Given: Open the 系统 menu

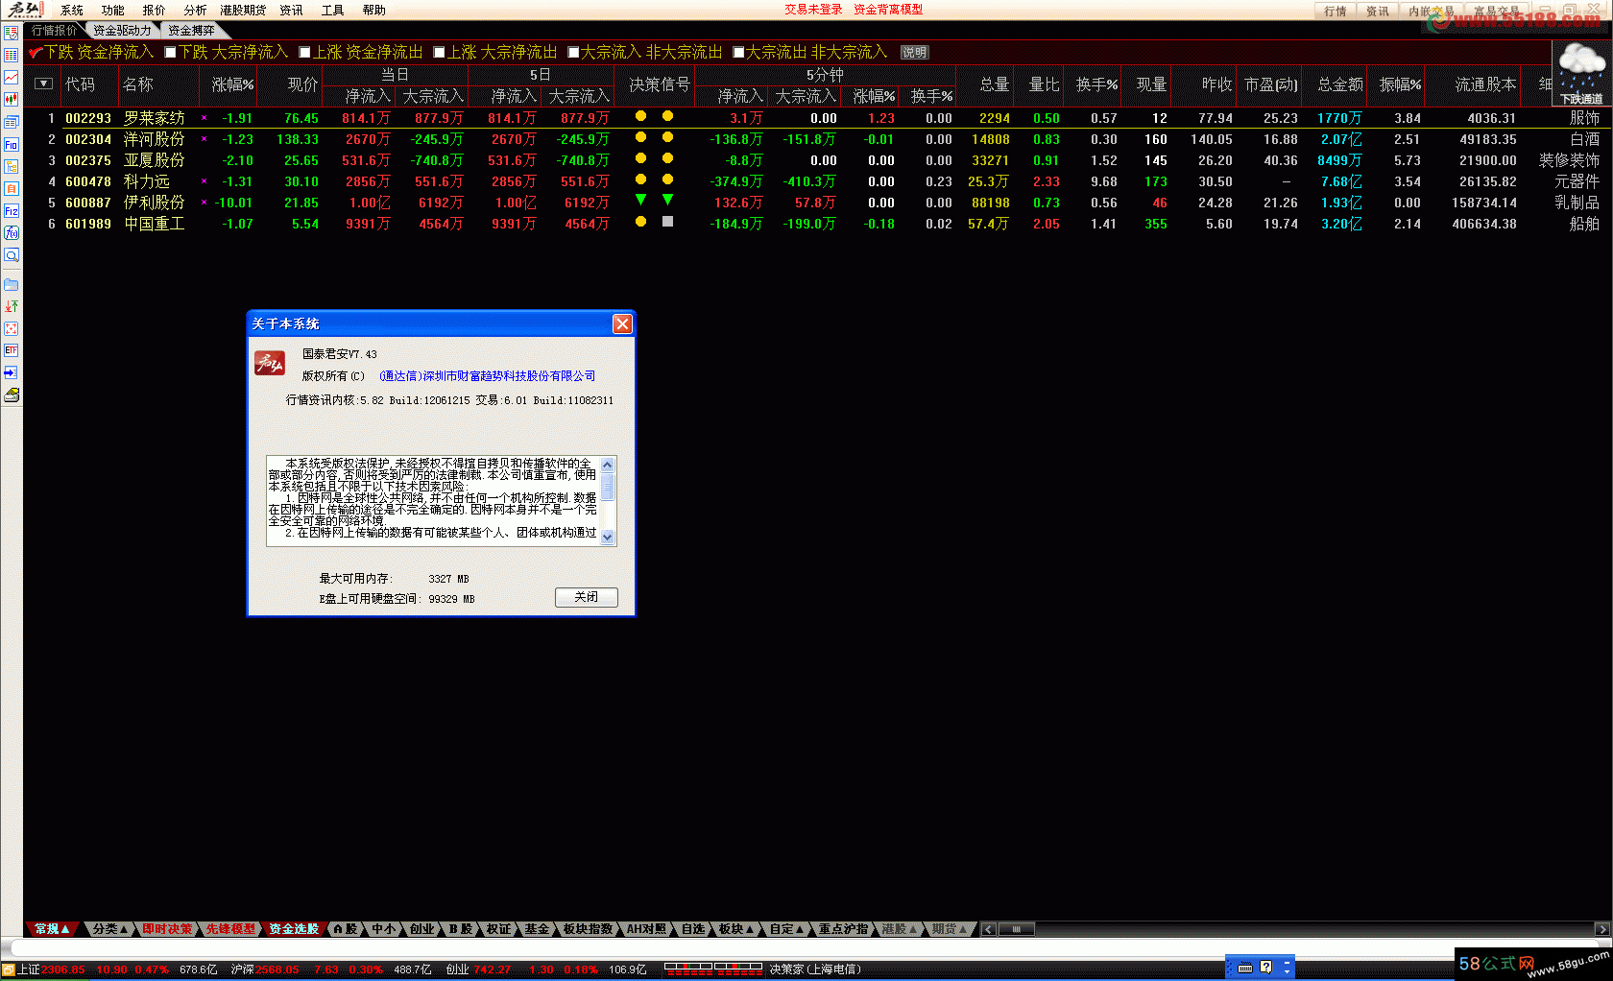Looking at the screenshot, I should point(72,10).
